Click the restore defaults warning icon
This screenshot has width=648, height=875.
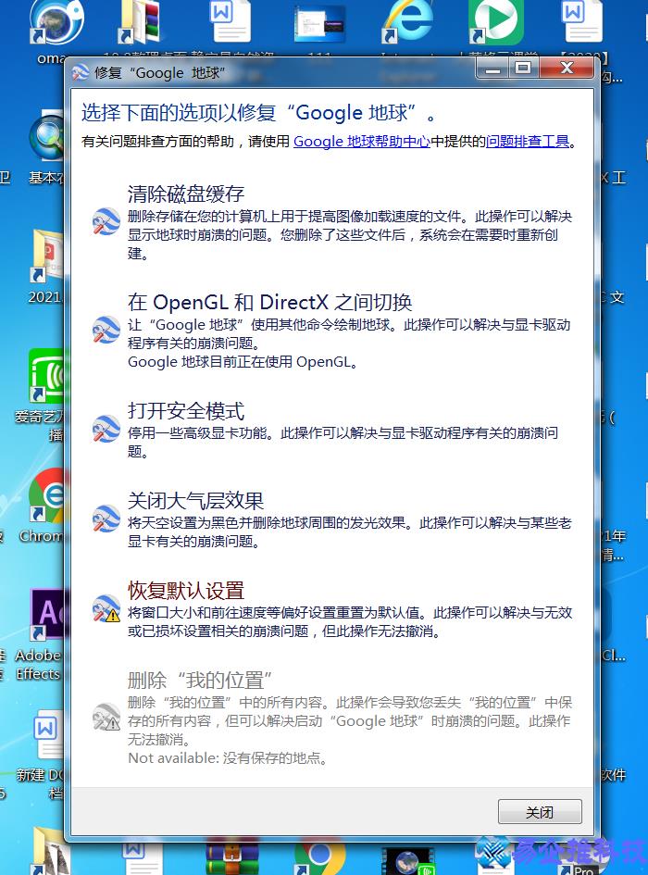click(x=106, y=608)
